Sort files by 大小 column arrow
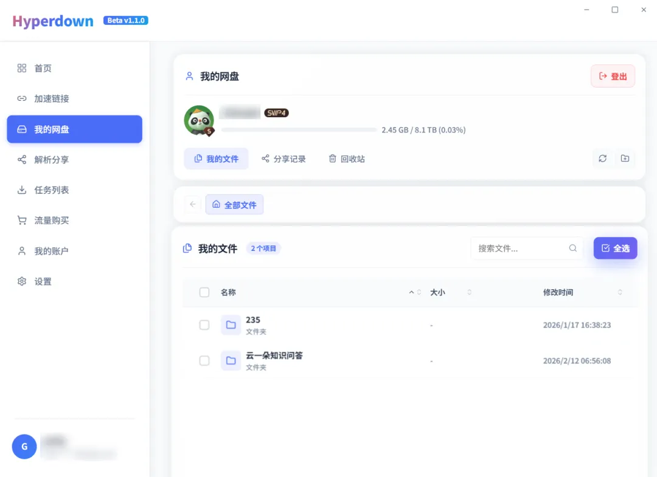Image resolution: width=657 pixels, height=477 pixels. click(469, 292)
